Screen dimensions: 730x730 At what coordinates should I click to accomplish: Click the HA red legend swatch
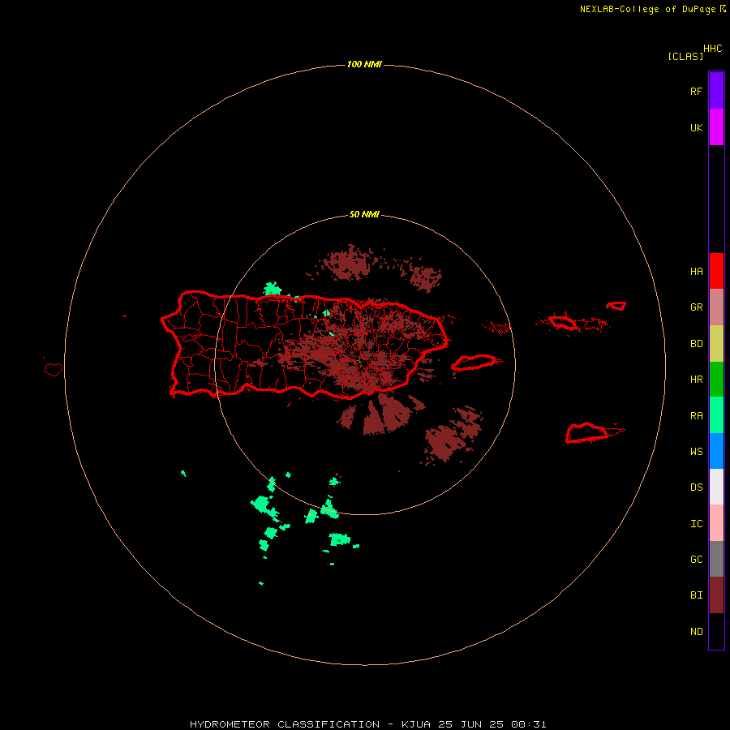click(716, 271)
